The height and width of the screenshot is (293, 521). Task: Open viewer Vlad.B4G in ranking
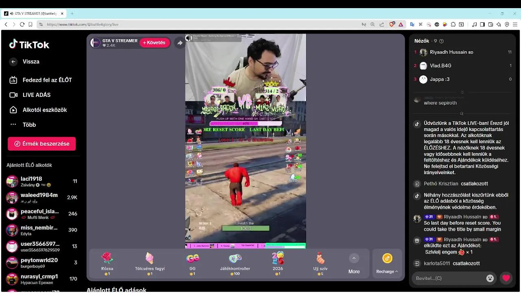(463, 66)
